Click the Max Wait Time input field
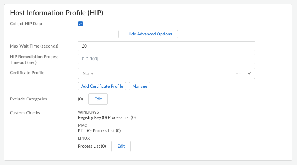The image size is (297, 165). click(166, 46)
